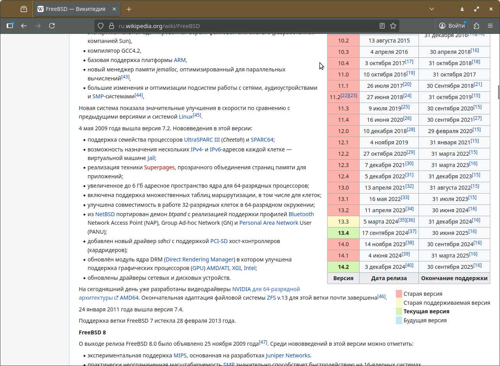
Task: Open footnote [27] beside 30 сентября 2021
Action: click(x=477, y=118)
